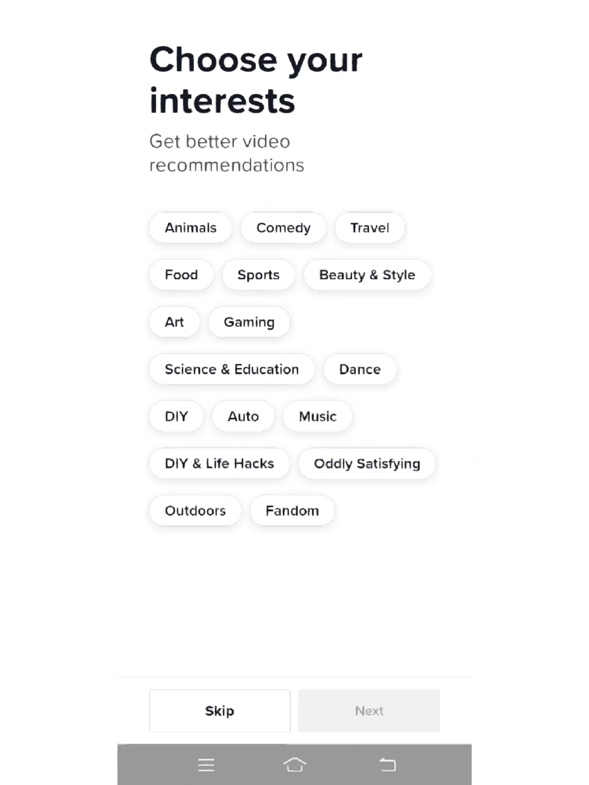Viewport: 589px width, 785px height.
Task: Select the Music interest chip
Action: (x=317, y=417)
